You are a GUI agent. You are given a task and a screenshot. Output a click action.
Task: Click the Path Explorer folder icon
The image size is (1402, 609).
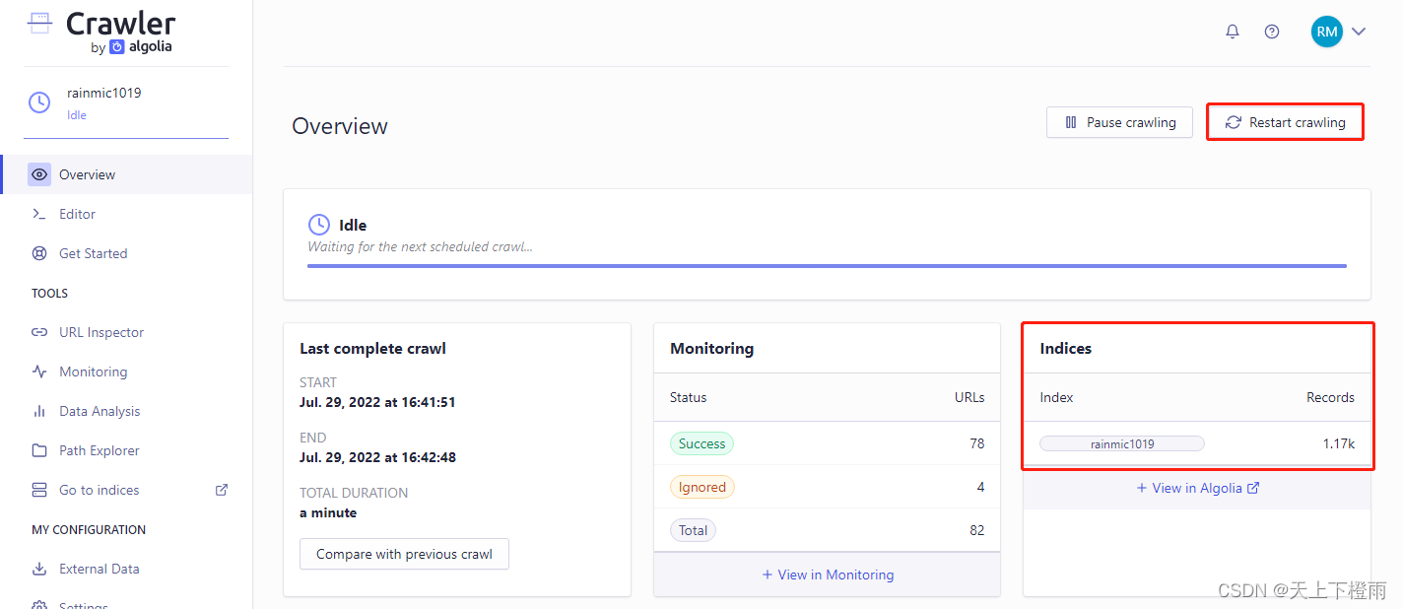point(39,450)
